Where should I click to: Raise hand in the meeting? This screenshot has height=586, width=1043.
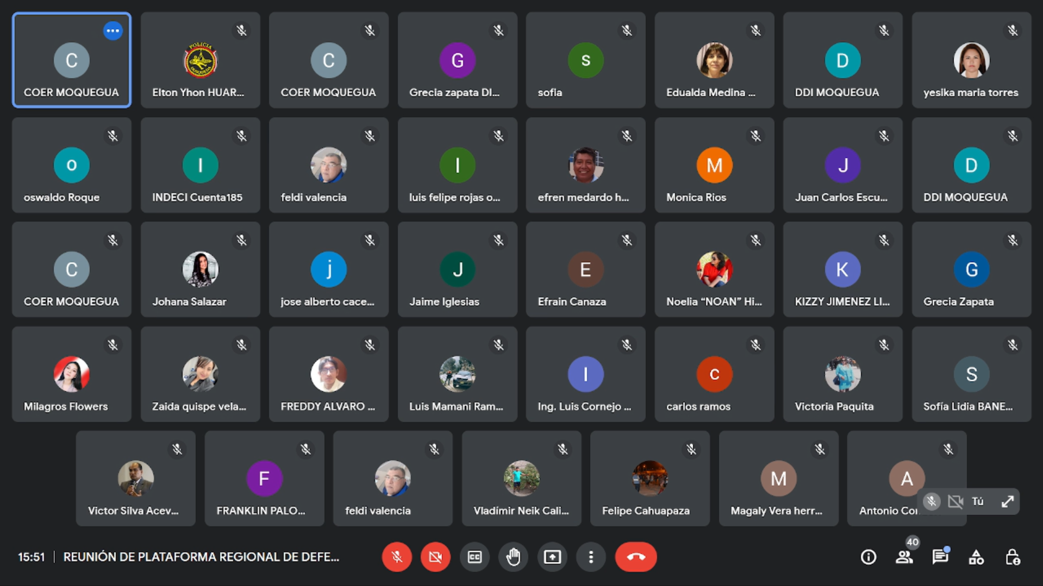[513, 557]
